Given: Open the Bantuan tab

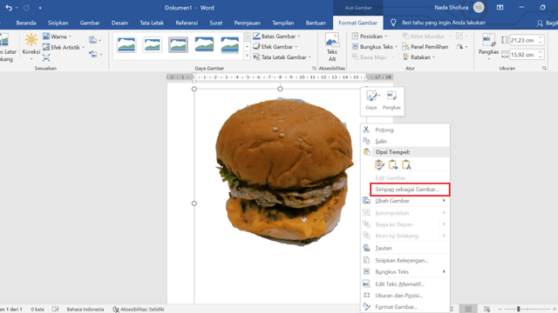Looking at the screenshot, I should coord(316,23).
